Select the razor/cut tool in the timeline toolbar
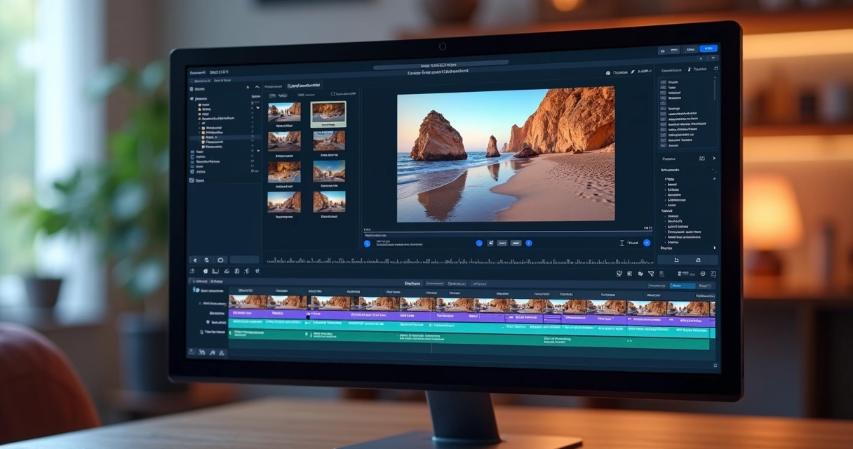Image resolution: width=853 pixels, height=449 pixels. pyautogui.click(x=208, y=260)
